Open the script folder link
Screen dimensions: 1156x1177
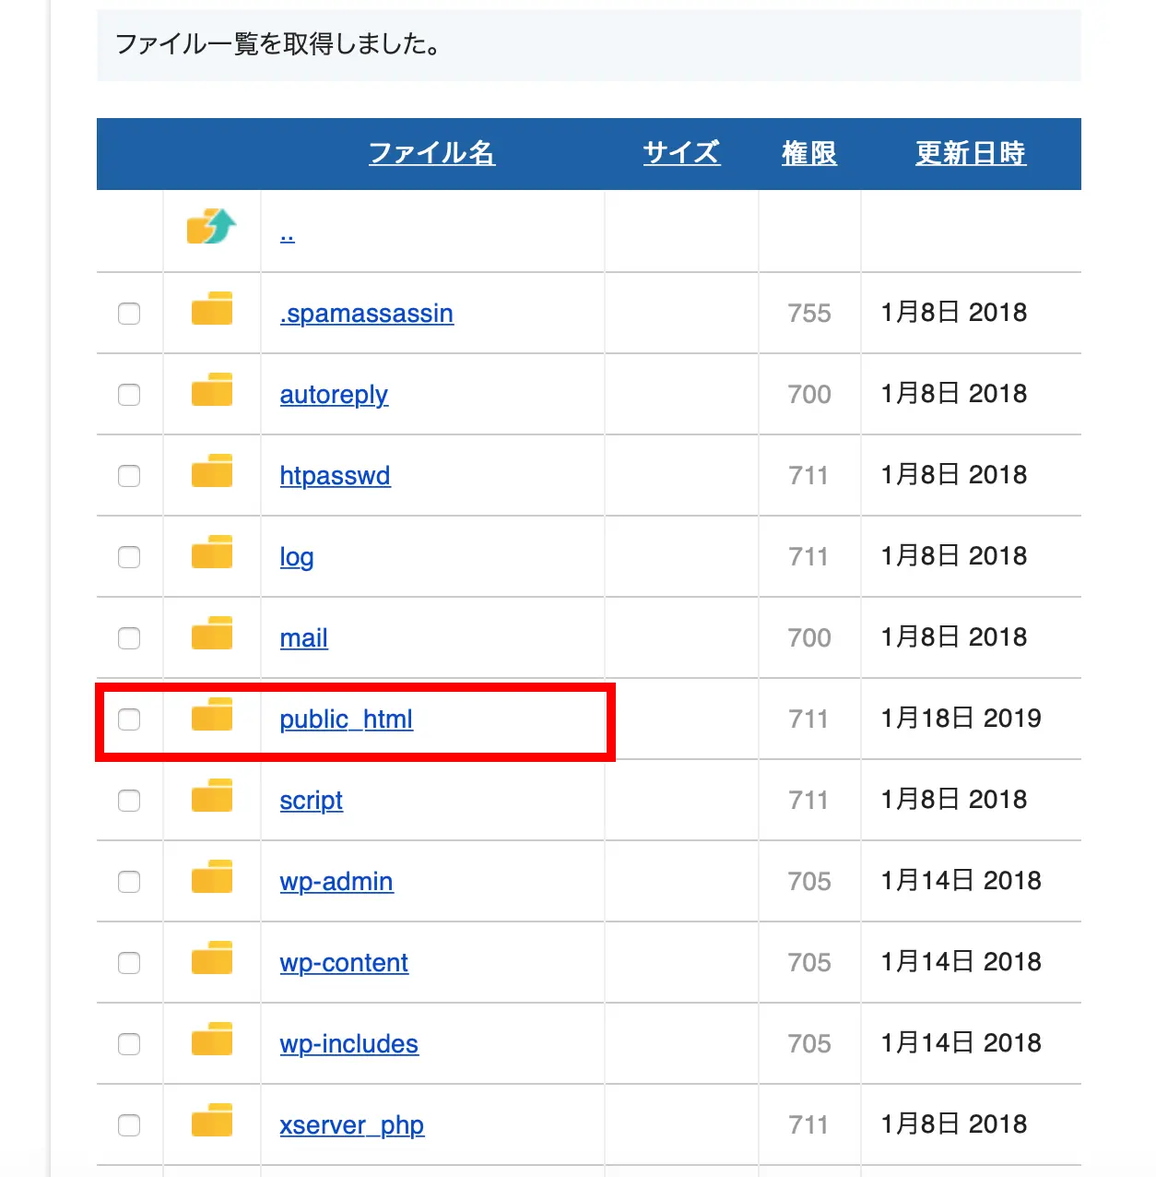tap(311, 801)
